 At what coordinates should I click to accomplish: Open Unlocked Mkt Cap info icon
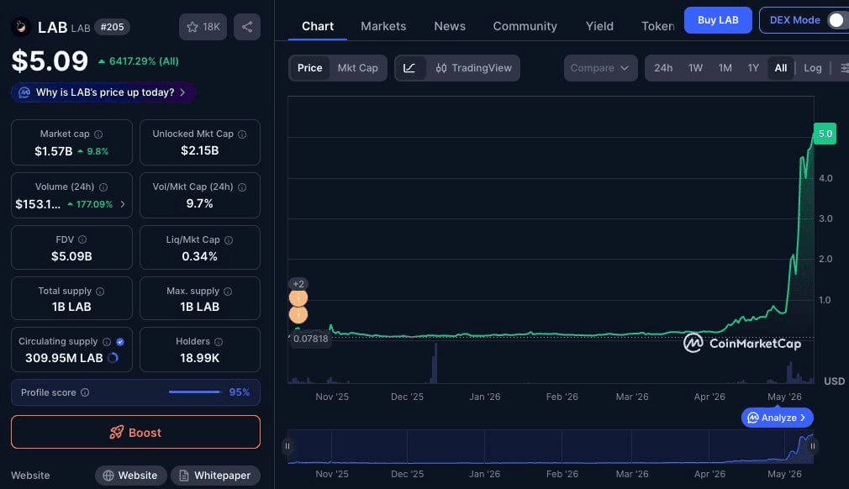click(242, 134)
